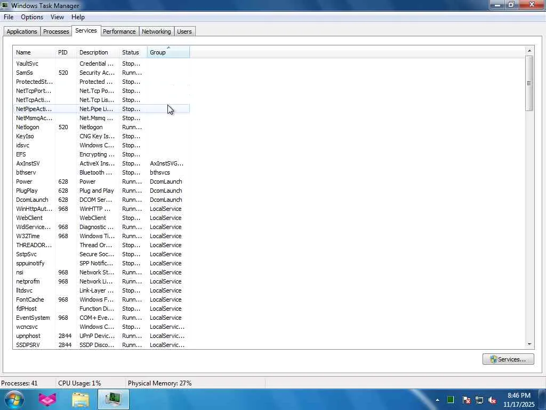The image size is (546, 410).
Task: Select the NetPipeActi... service row
Action: pyautogui.click(x=101, y=109)
